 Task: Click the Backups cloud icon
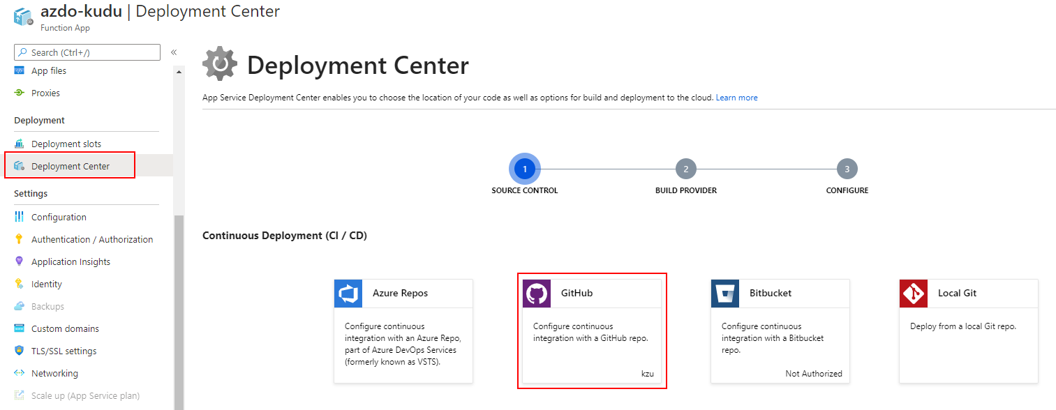[20, 306]
